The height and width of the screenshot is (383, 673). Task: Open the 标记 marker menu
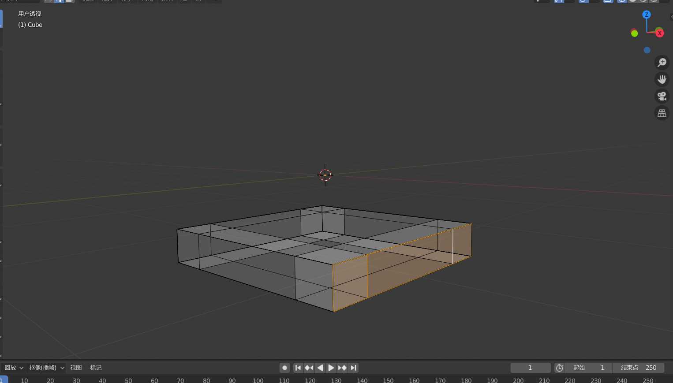click(96, 368)
